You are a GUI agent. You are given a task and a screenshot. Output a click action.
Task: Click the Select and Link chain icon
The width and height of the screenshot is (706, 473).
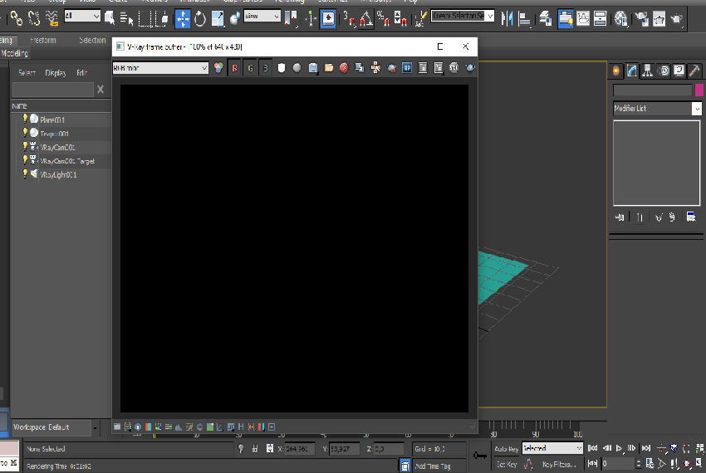point(17,18)
